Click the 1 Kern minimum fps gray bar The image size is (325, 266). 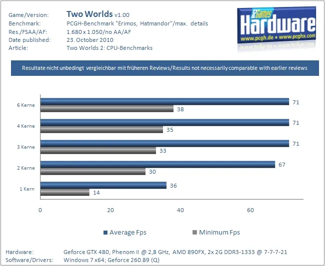point(65,192)
